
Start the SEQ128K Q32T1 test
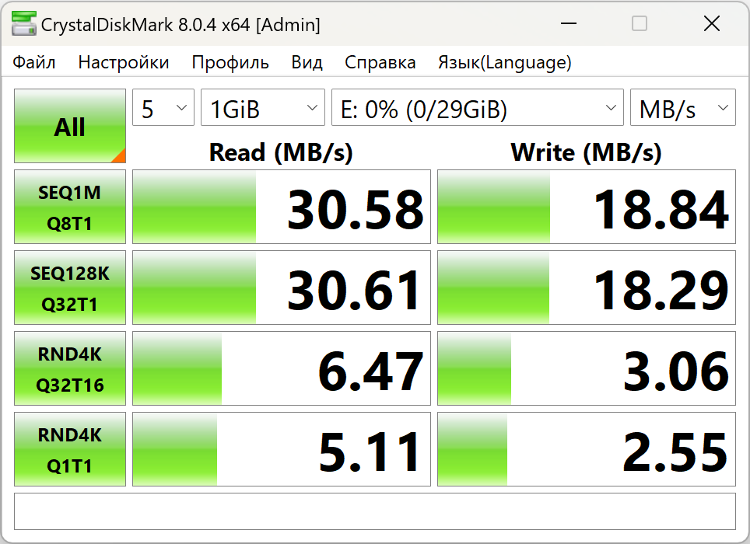[70, 288]
